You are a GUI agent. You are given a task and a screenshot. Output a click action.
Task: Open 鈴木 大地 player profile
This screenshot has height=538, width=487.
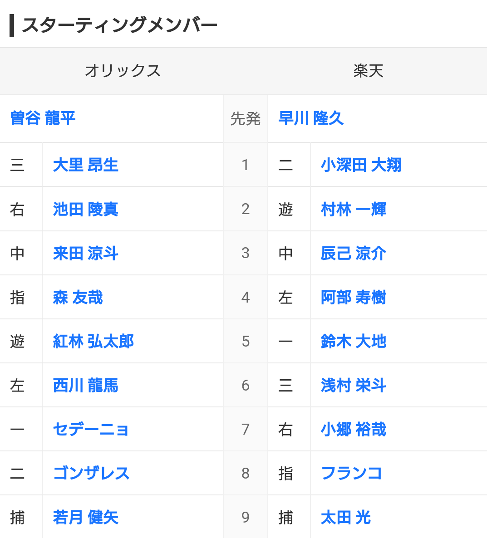coord(353,342)
